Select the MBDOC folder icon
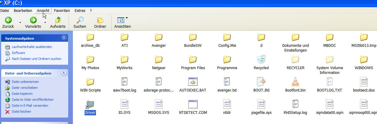 click(x=330, y=37)
